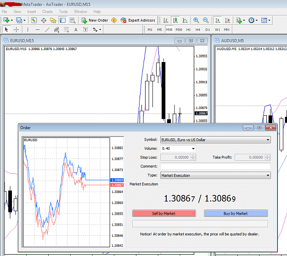Select the Cursor arrow tool
The width and height of the screenshot is (287, 256).
(6, 29)
